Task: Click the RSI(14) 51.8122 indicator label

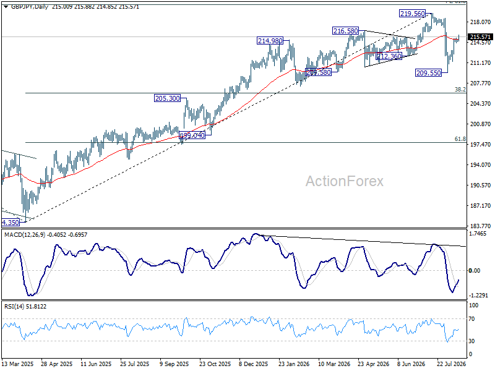Action: [25, 307]
